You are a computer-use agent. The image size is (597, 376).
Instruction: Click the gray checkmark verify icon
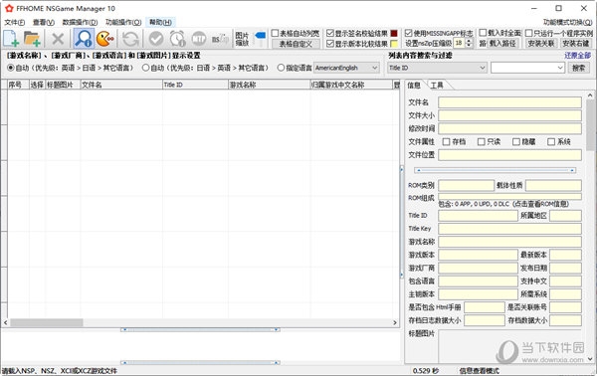click(156, 39)
